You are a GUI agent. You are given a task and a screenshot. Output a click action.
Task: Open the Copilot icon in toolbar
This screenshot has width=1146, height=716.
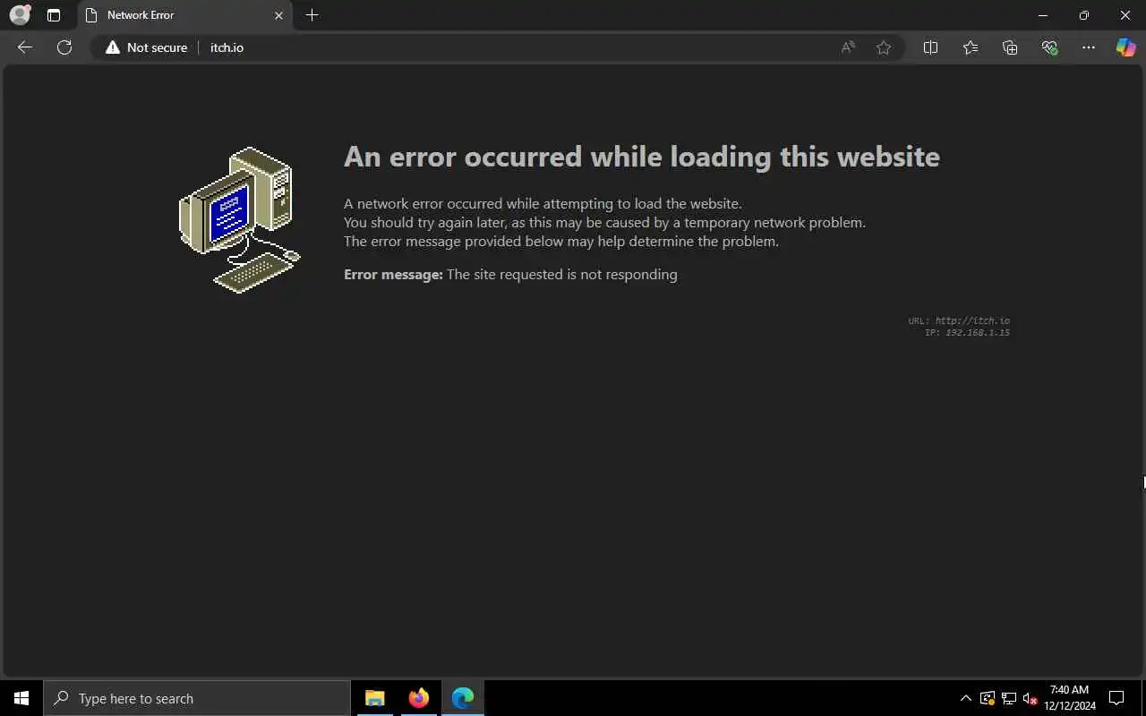coord(1125,47)
